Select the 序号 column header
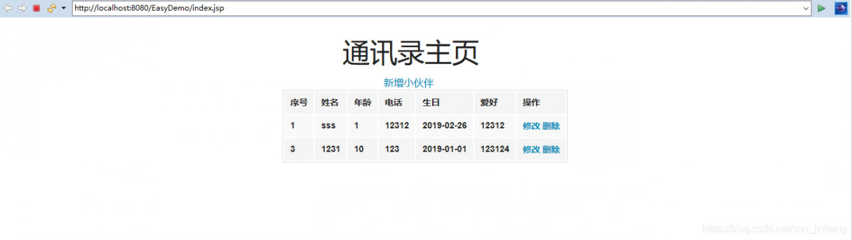The height and width of the screenshot is (240, 852). (x=299, y=102)
